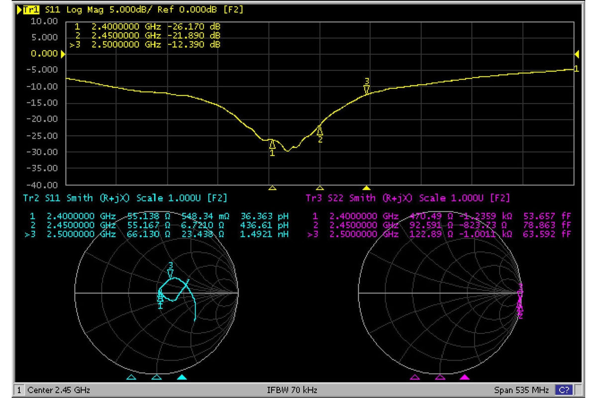Click the magenta marker cluster on Tr3 Smith chart edge
This screenshot has height=398, width=597.
click(520, 300)
